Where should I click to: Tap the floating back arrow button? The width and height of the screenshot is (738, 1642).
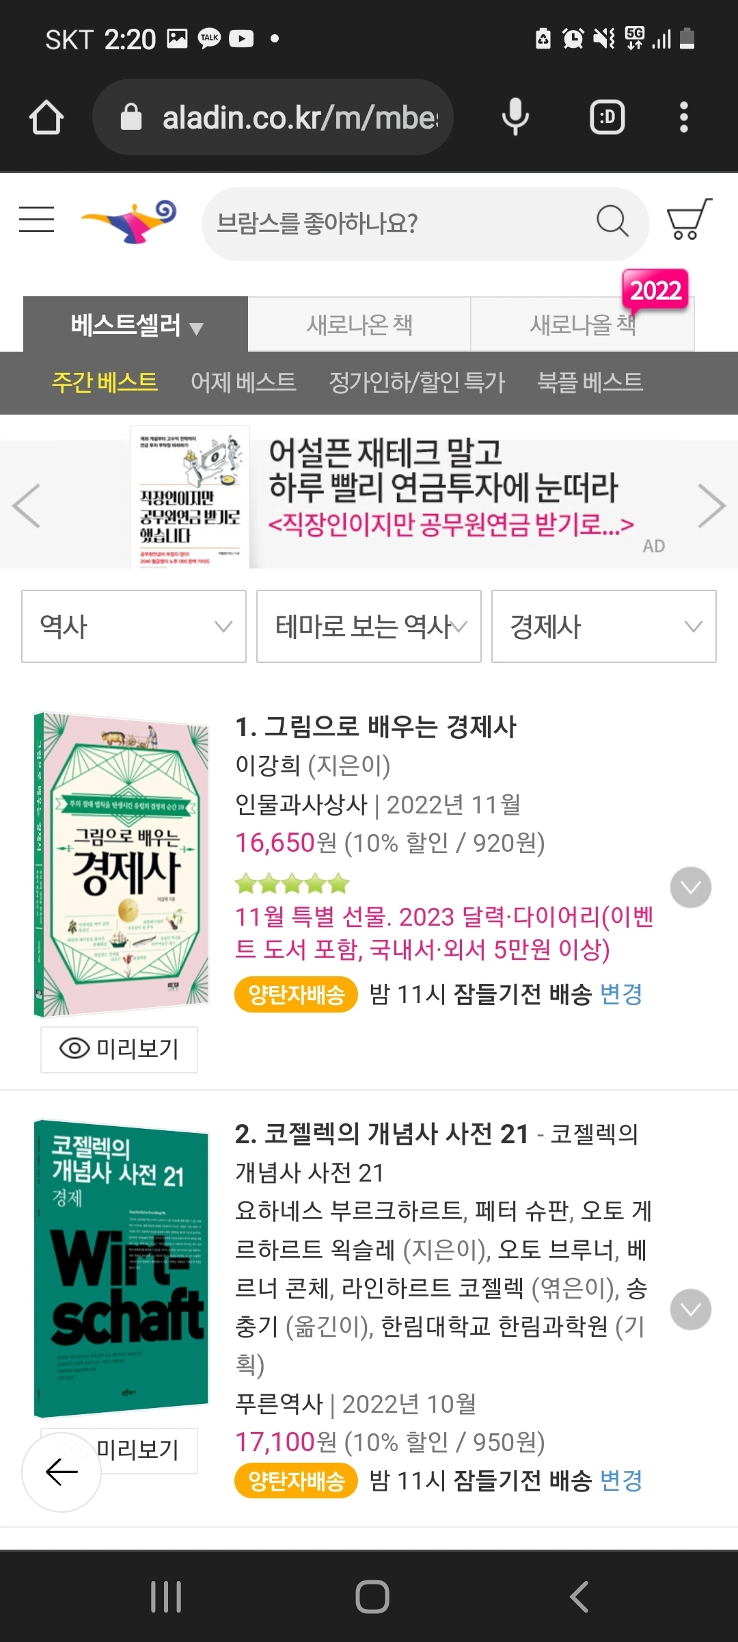point(61,1472)
